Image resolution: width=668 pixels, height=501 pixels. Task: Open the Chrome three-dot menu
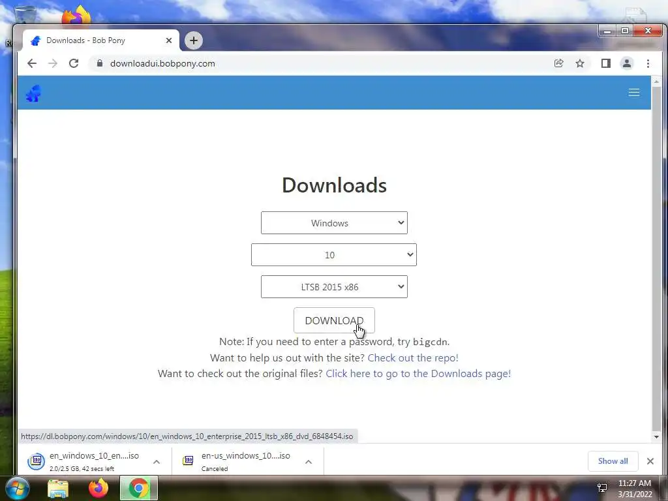click(648, 63)
